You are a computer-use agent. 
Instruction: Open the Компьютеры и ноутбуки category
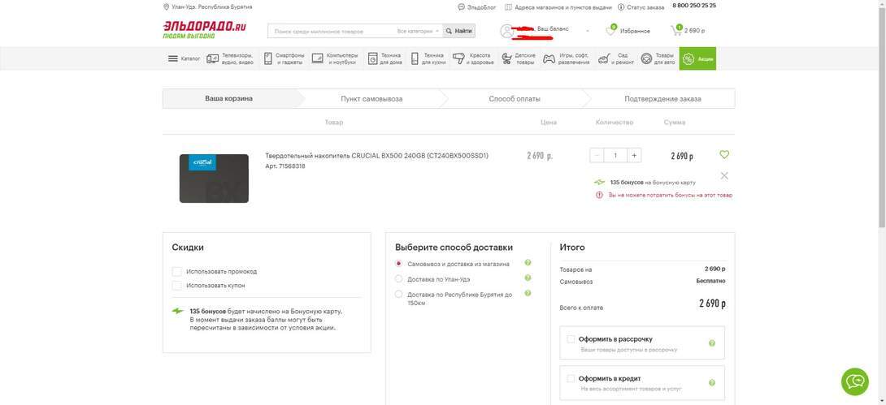[x=334, y=58]
